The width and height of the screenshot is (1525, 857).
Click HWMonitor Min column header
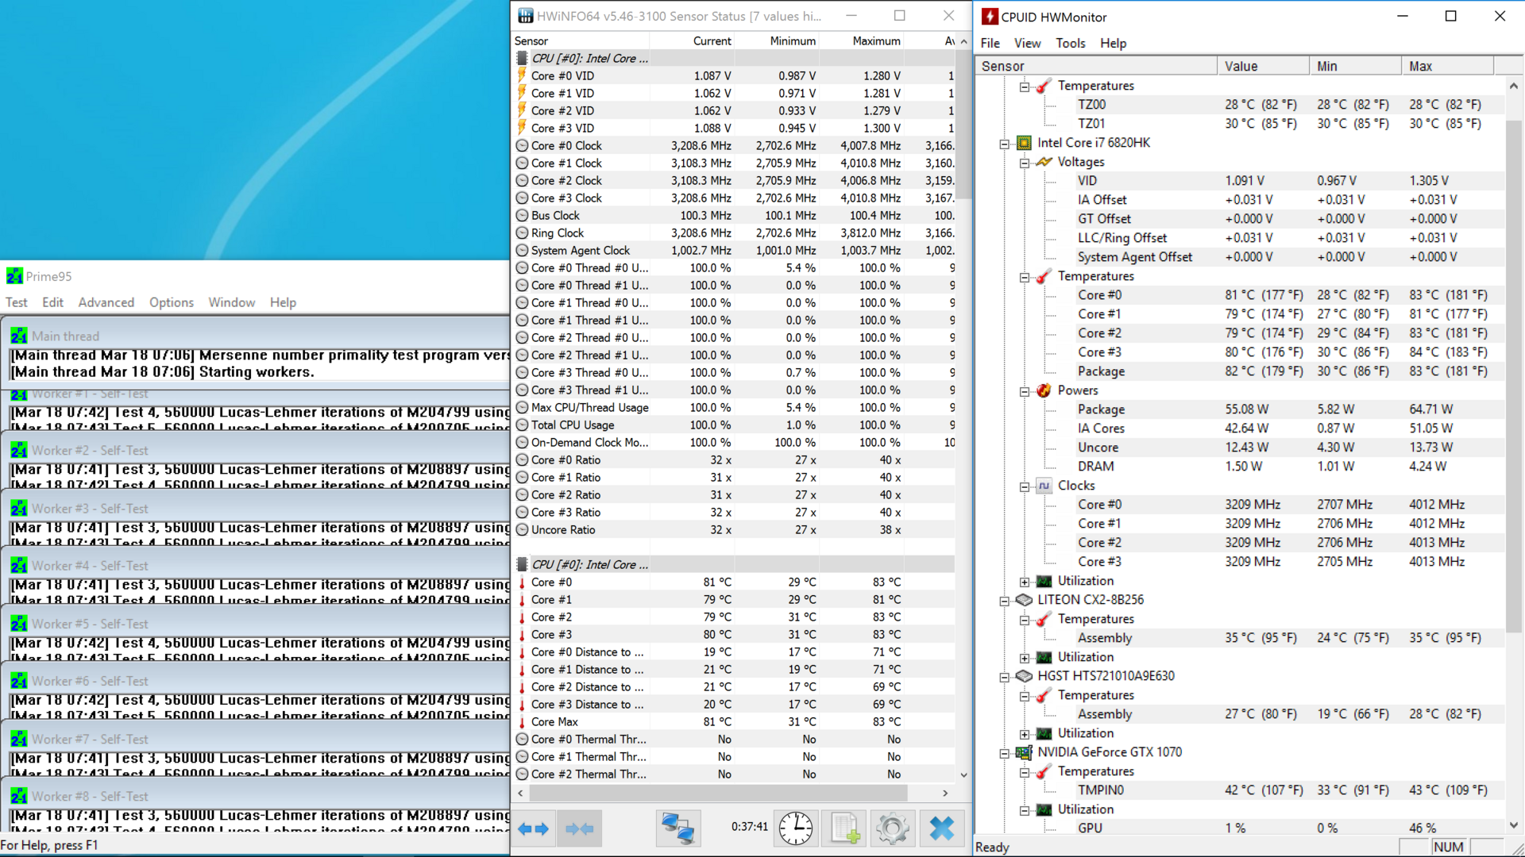click(1355, 66)
